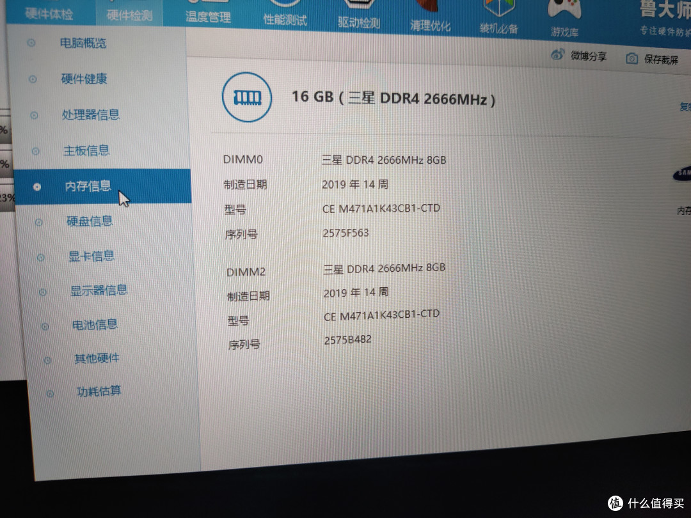Select 电脑概览 in sidebar
Image resolution: width=691 pixels, height=518 pixels.
(83, 43)
